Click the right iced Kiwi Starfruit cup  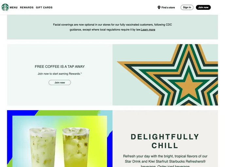(76, 147)
